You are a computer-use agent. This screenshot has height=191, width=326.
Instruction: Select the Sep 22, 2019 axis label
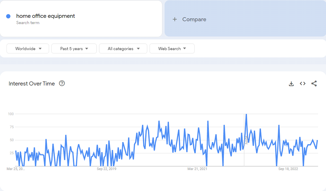coord(106,169)
